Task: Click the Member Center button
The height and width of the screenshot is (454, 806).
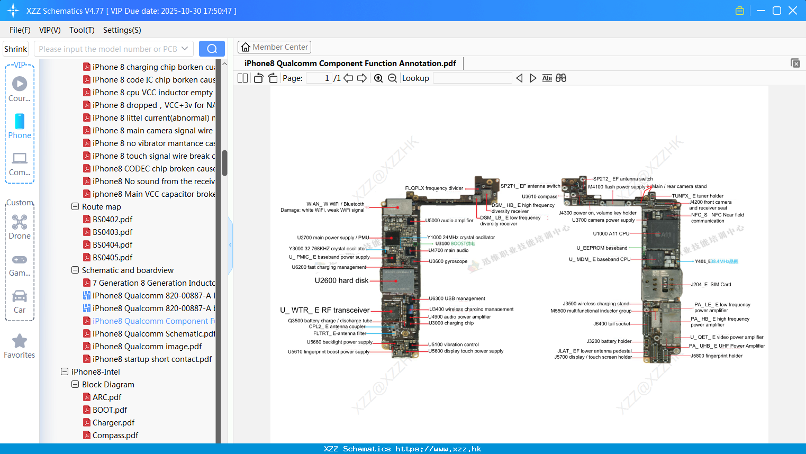Action: [x=274, y=47]
